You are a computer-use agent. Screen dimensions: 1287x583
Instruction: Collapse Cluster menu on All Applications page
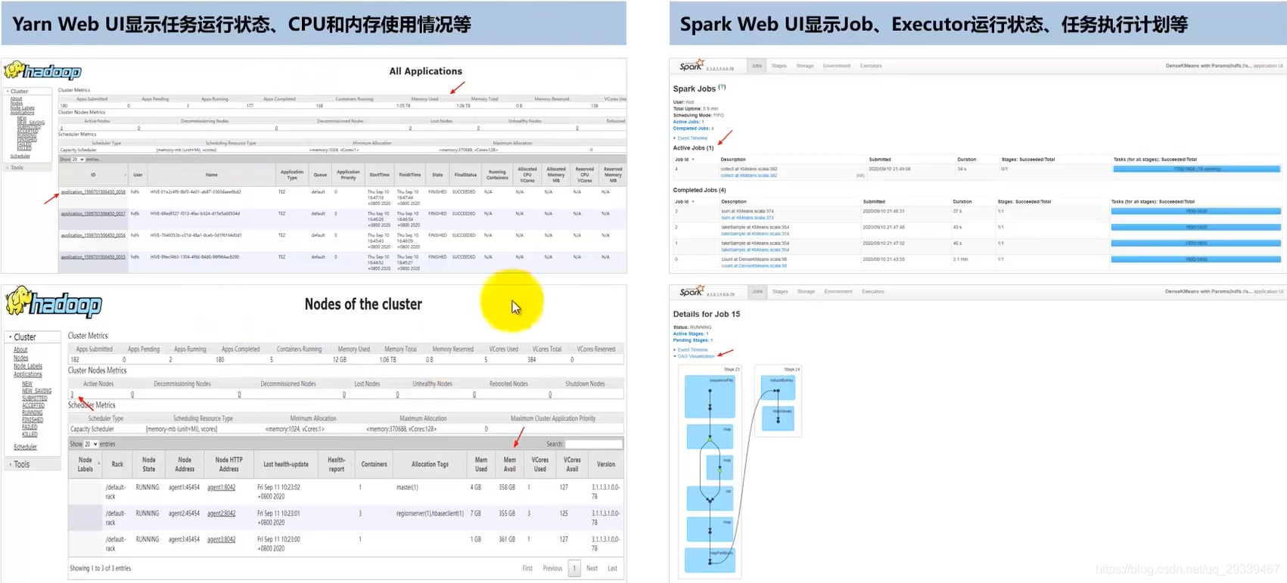click(17, 91)
